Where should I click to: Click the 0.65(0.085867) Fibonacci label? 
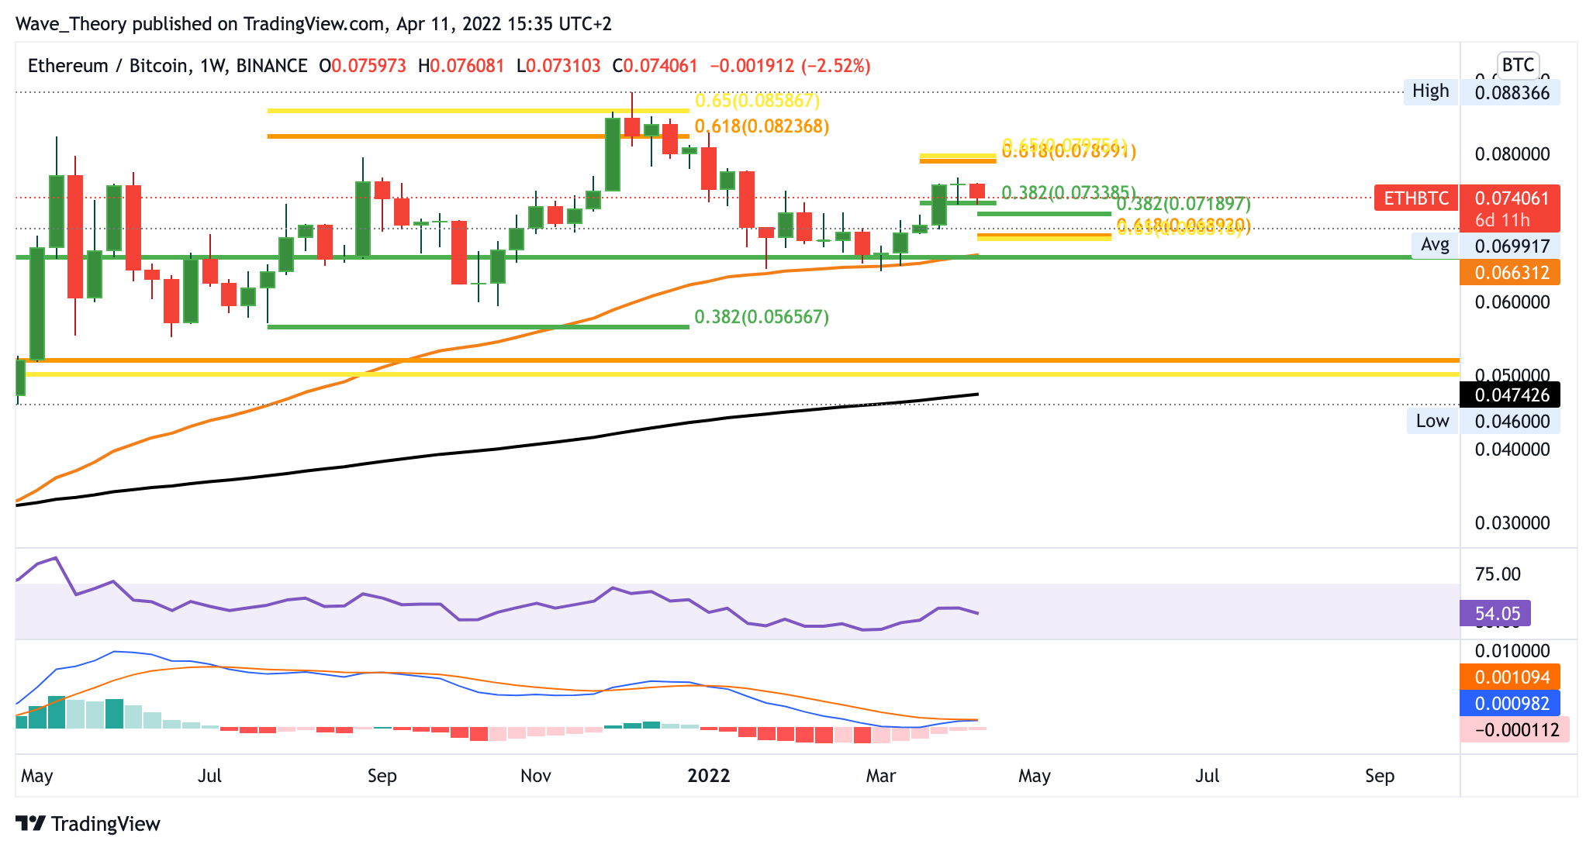(x=757, y=101)
